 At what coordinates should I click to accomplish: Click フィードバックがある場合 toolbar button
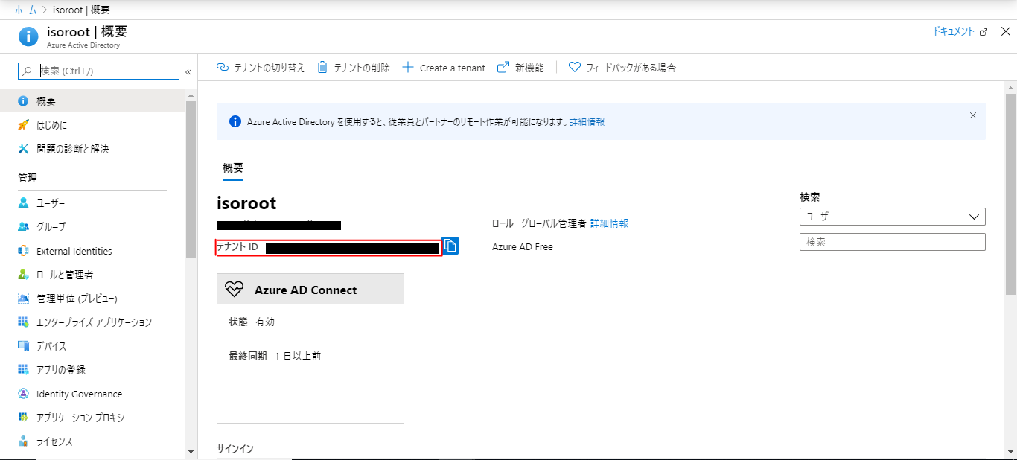[x=622, y=67]
